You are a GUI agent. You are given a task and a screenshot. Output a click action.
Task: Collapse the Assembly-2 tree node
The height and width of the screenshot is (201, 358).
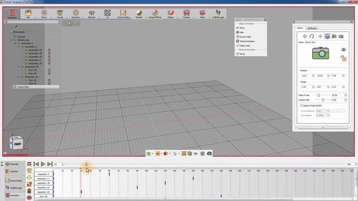coord(19,47)
